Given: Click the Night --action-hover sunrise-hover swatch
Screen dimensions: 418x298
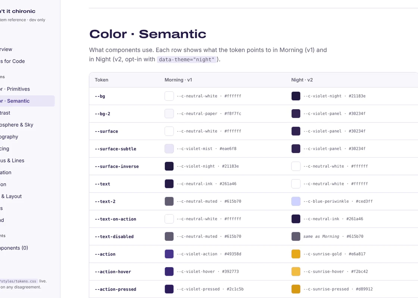Looking at the screenshot, I should point(296,272).
